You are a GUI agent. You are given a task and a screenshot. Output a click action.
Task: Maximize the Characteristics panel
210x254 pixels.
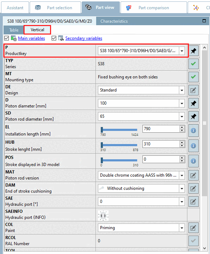point(204,21)
